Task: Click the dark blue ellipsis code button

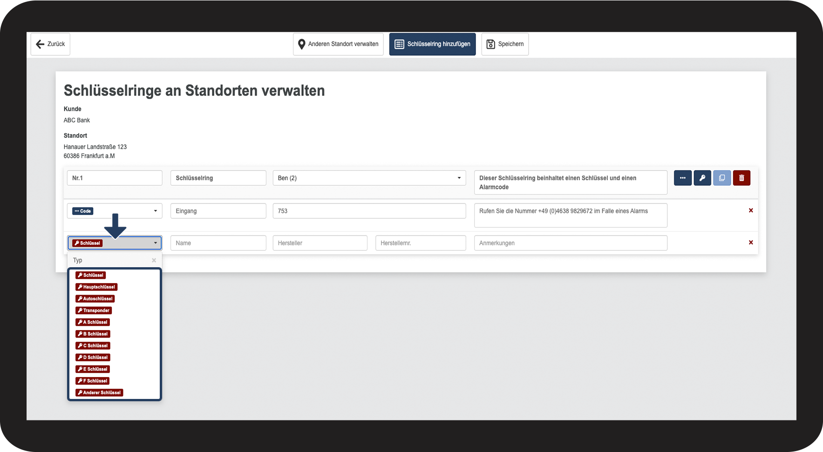Action: (x=682, y=178)
